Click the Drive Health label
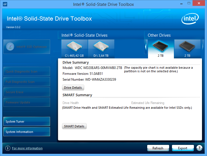Image resolution: width=207 pixels, height=156 pixels. [x=71, y=103]
